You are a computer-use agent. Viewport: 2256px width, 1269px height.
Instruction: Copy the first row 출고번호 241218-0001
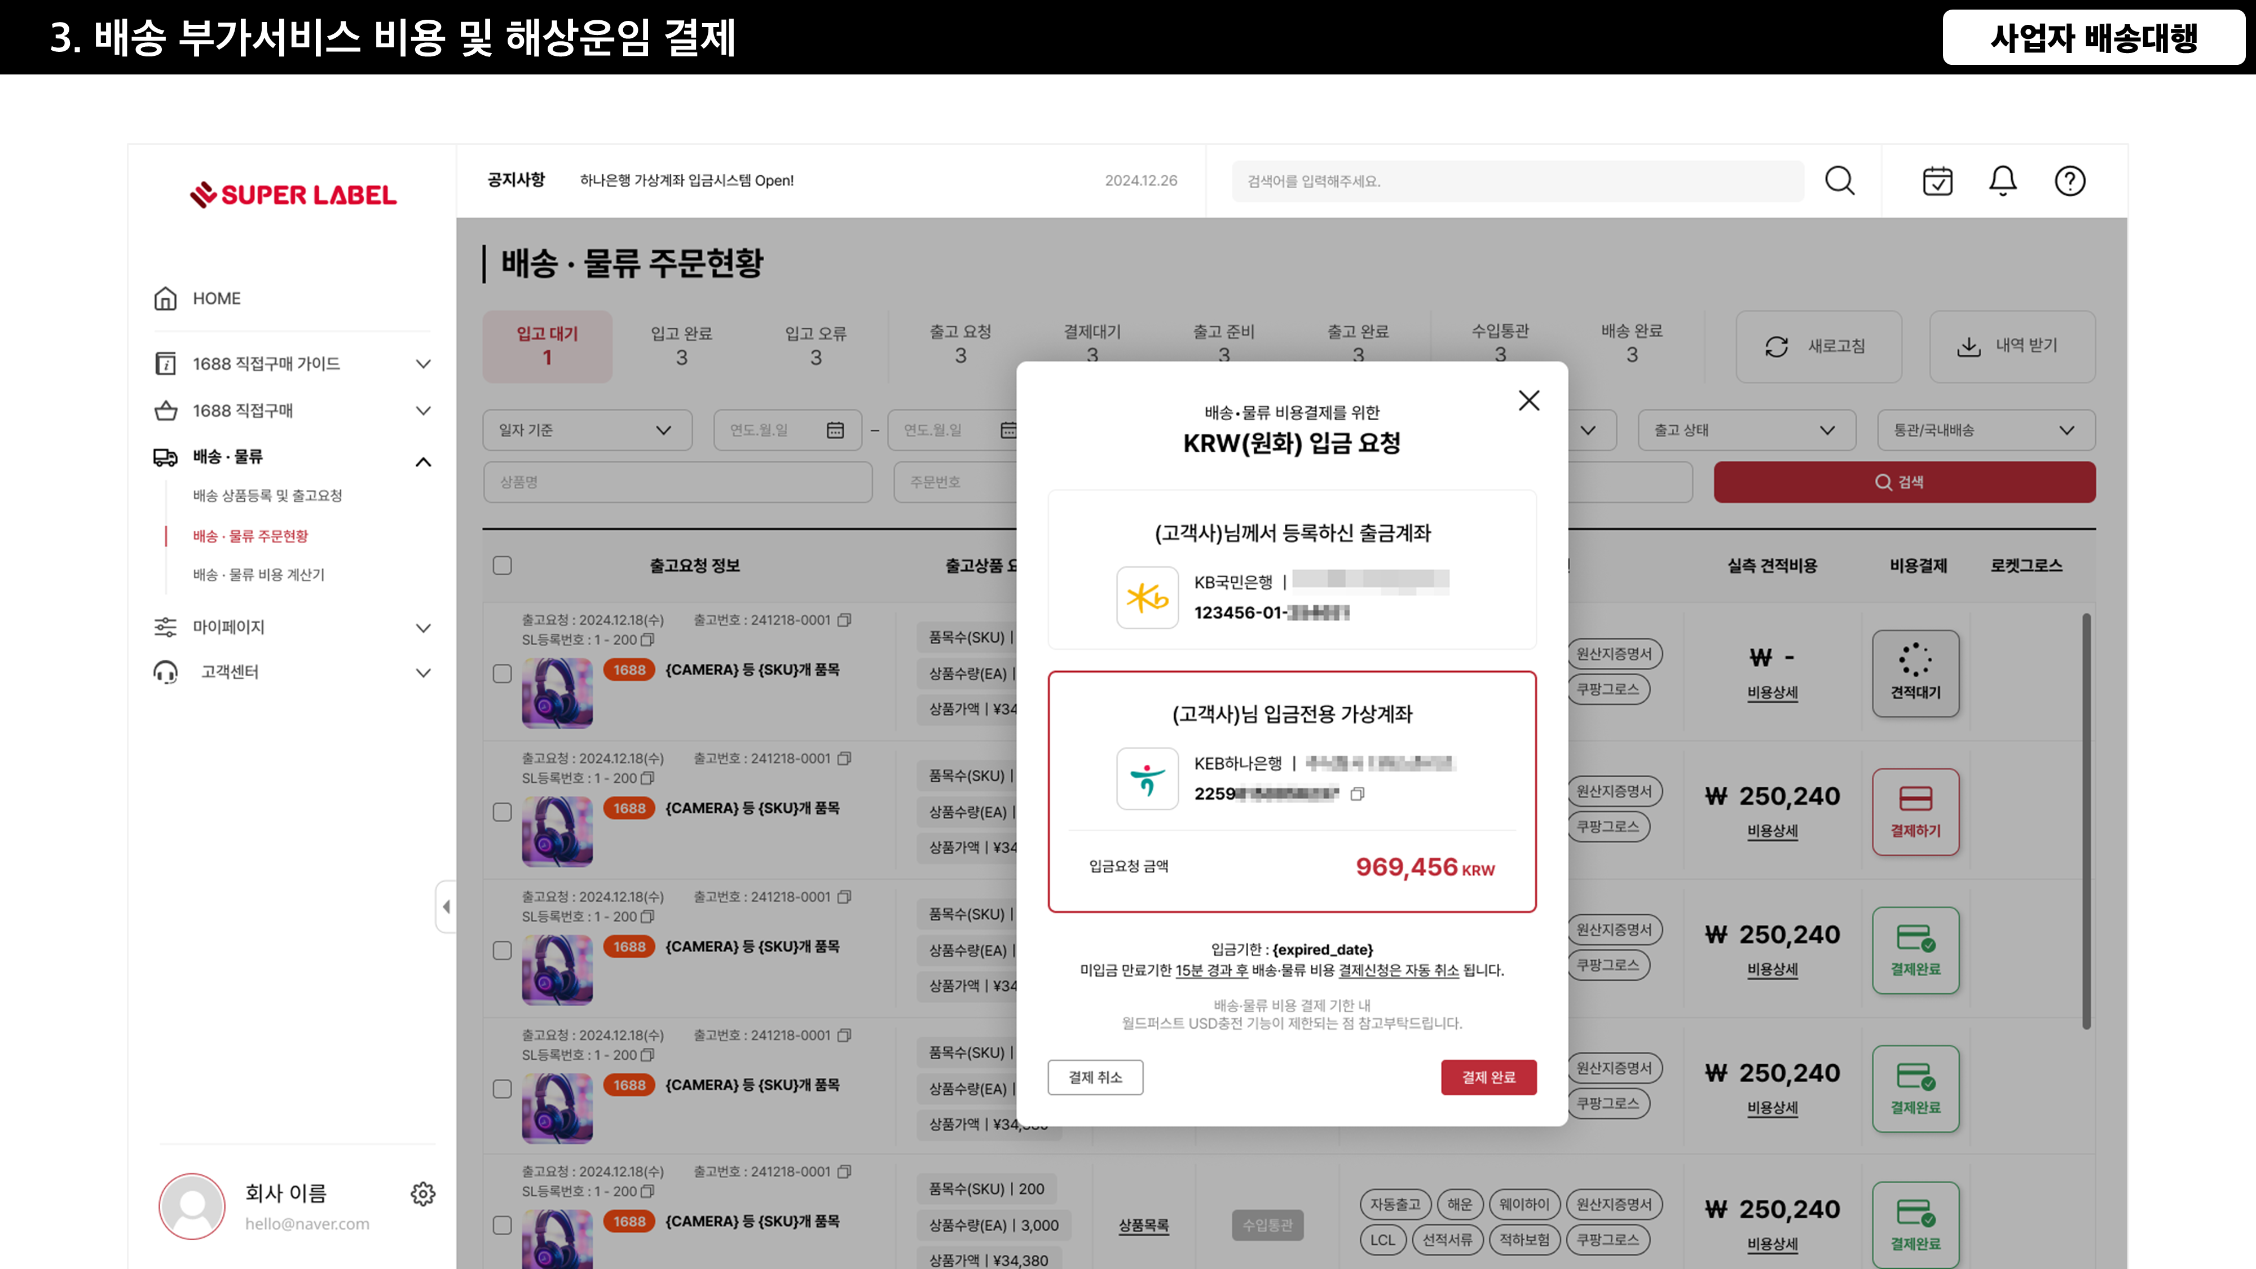[844, 620]
